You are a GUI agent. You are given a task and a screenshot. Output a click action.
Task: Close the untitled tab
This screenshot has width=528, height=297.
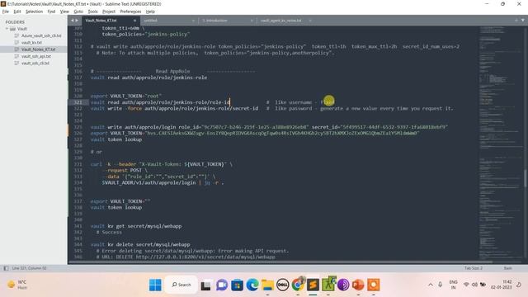pos(193,21)
